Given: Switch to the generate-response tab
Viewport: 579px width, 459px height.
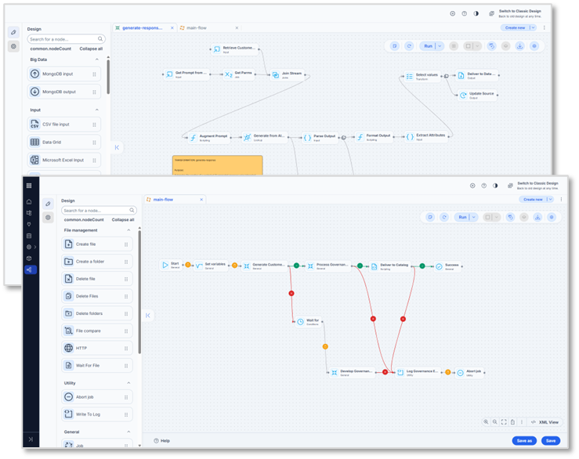Looking at the screenshot, I should (141, 27).
